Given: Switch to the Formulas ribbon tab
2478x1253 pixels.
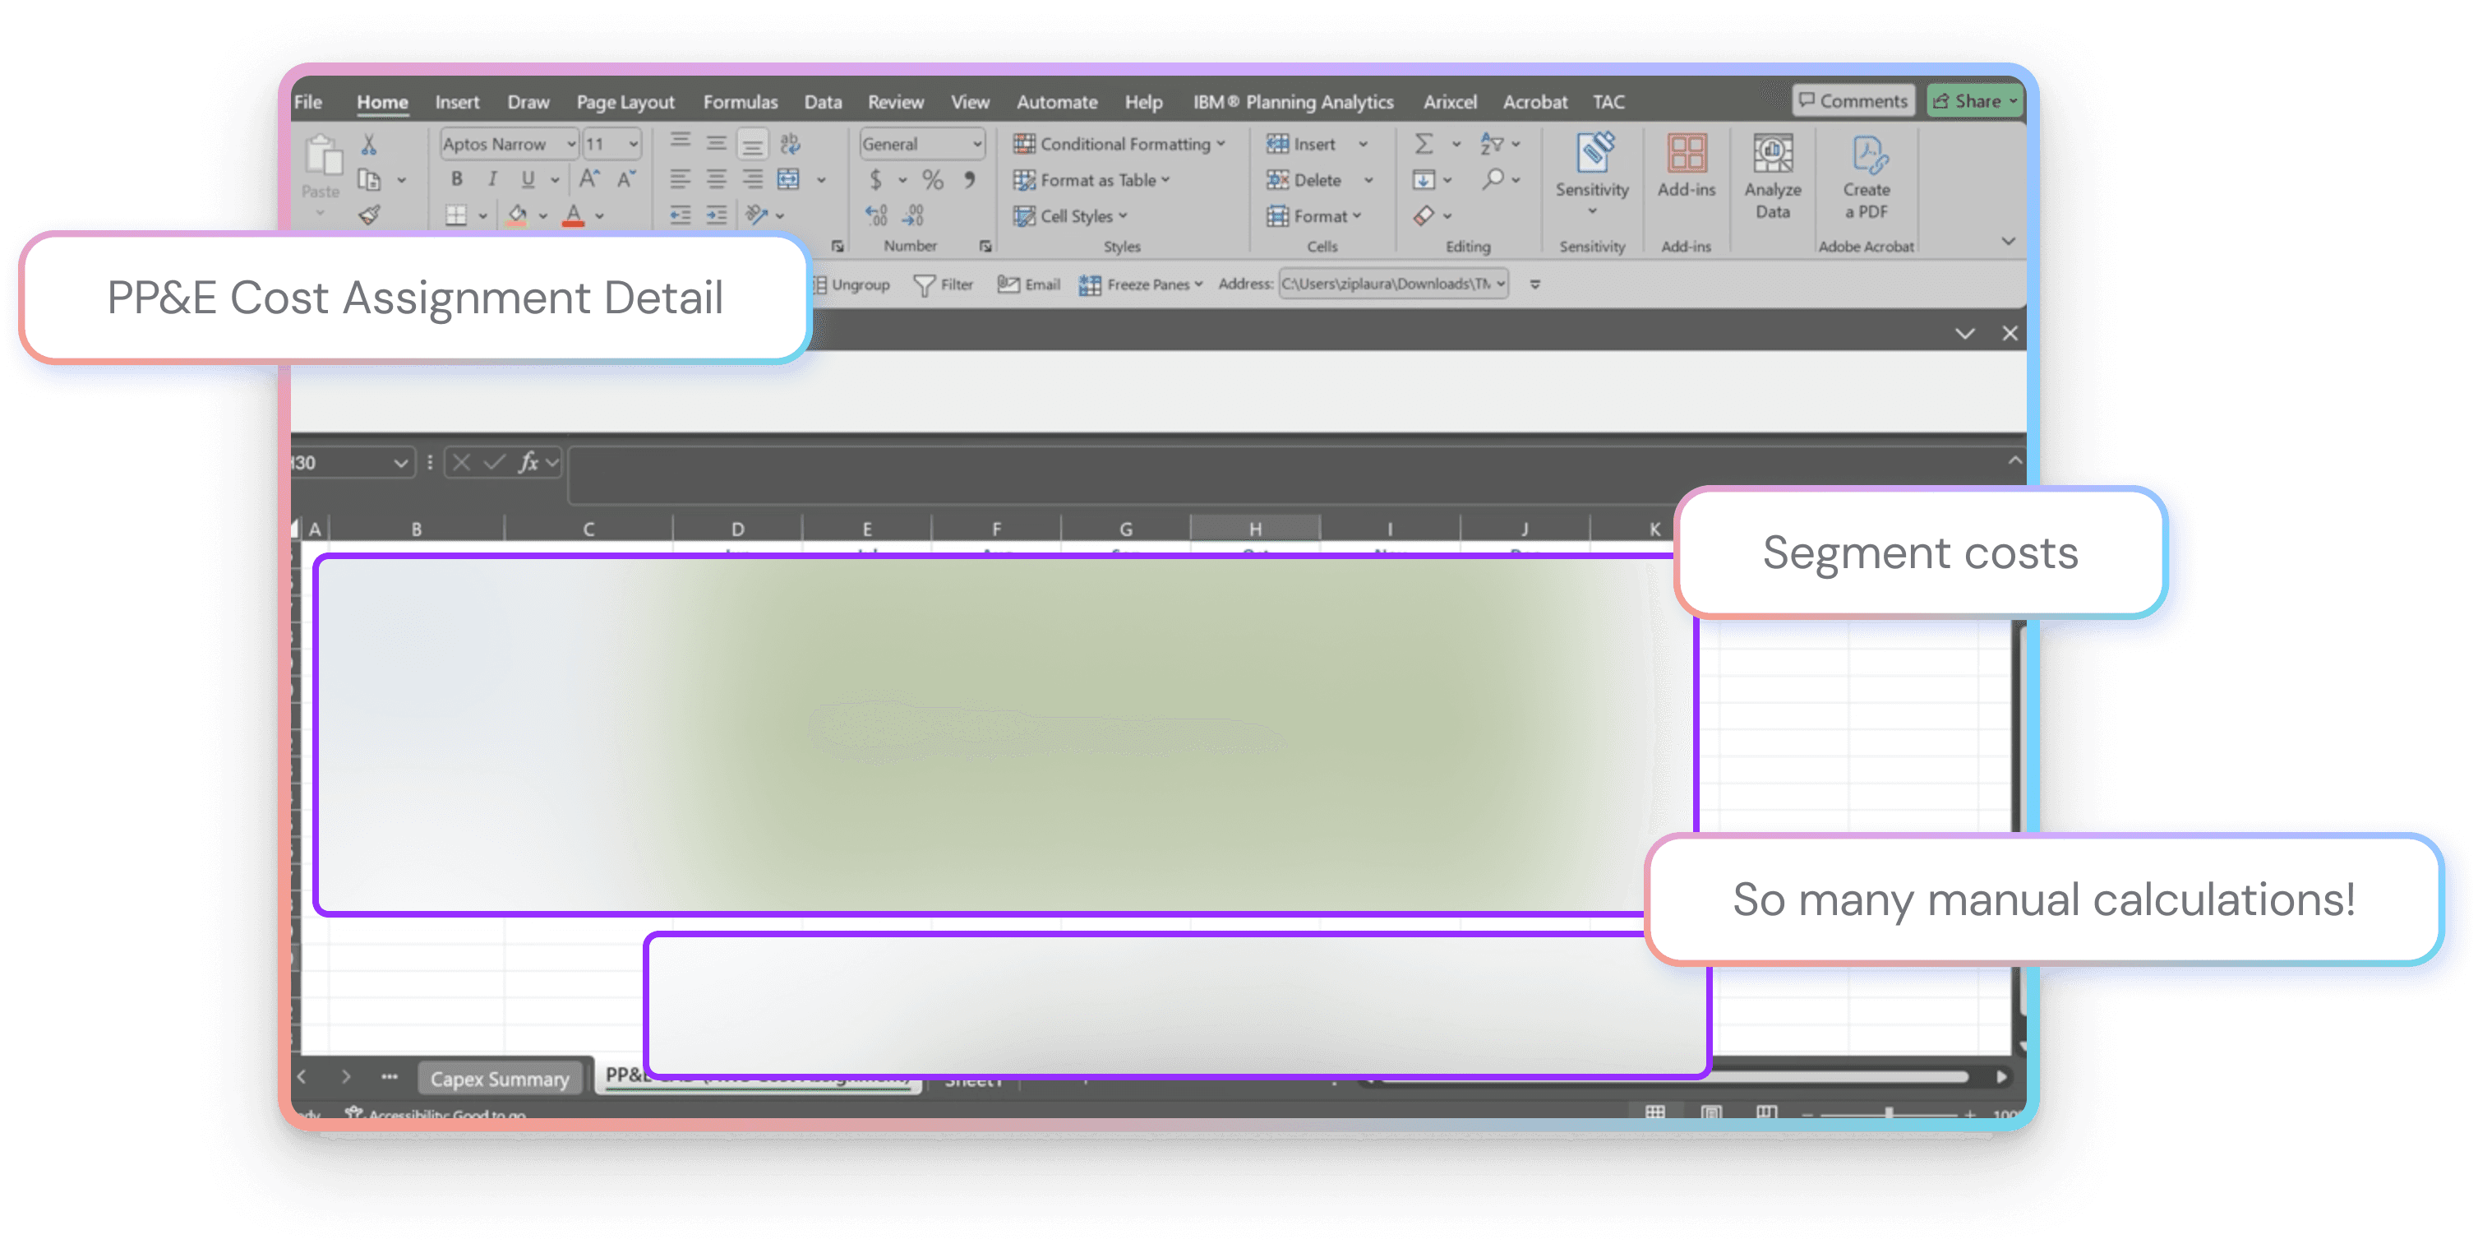Looking at the screenshot, I should (740, 102).
